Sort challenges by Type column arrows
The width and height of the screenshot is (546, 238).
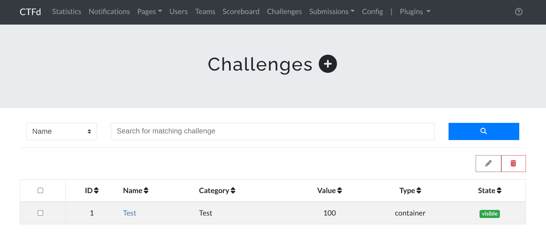419,191
